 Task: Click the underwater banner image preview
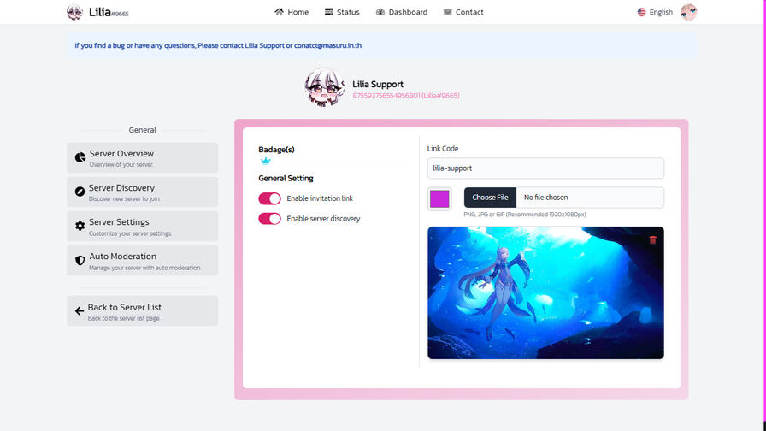click(545, 292)
